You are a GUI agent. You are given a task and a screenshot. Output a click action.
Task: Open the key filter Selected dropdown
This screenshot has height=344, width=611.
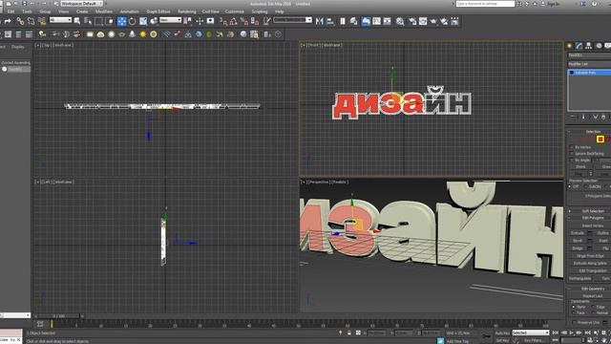point(531,333)
